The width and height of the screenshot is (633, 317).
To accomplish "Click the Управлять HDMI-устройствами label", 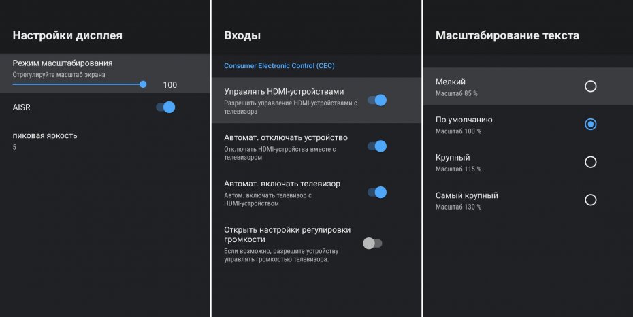I will 284,91.
